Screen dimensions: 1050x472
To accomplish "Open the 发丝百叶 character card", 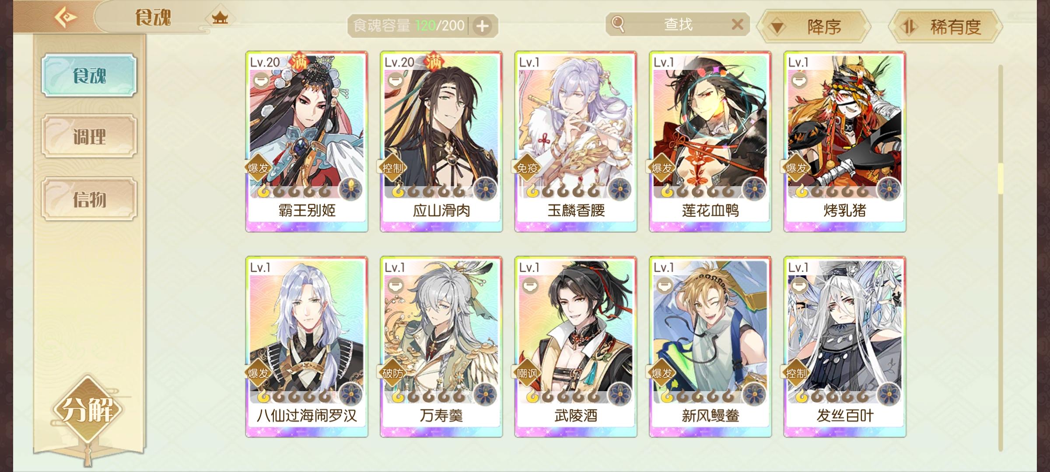I will [845, 347].
